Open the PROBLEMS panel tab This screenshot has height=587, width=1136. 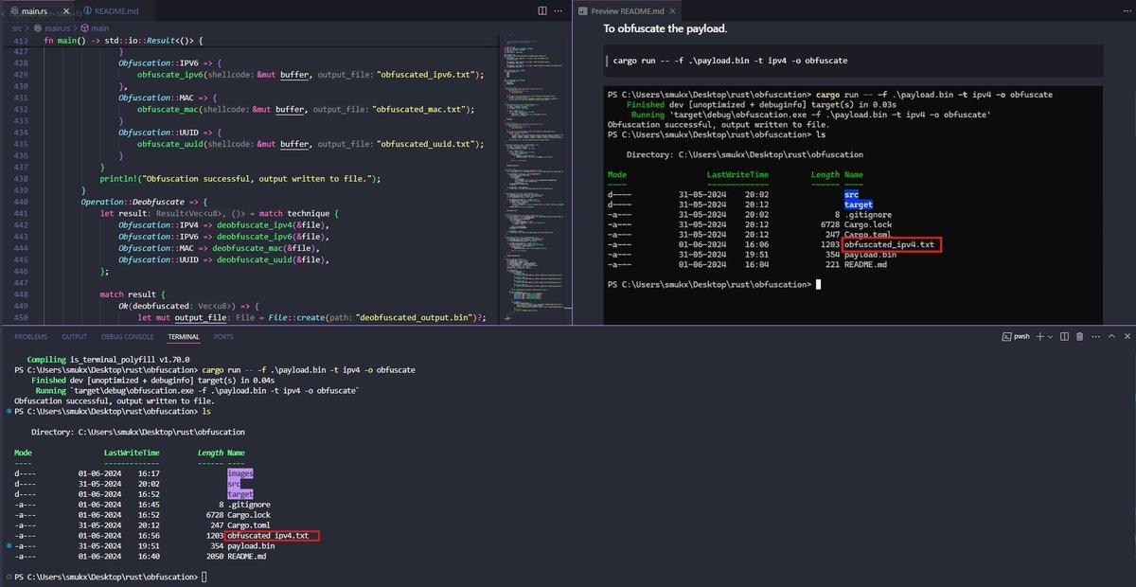30,336
